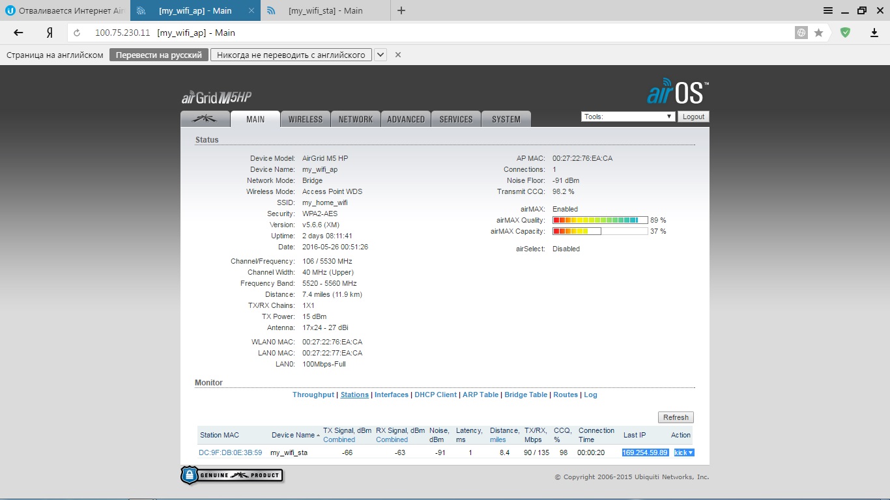Open the ARP Table link
The height and width of the screenshot is (500, 890).
click(x=480, y=395)
